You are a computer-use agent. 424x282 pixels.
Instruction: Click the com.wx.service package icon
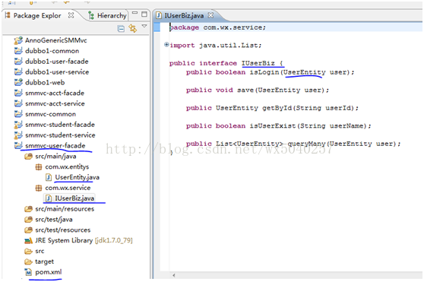(x=39, y=188)
